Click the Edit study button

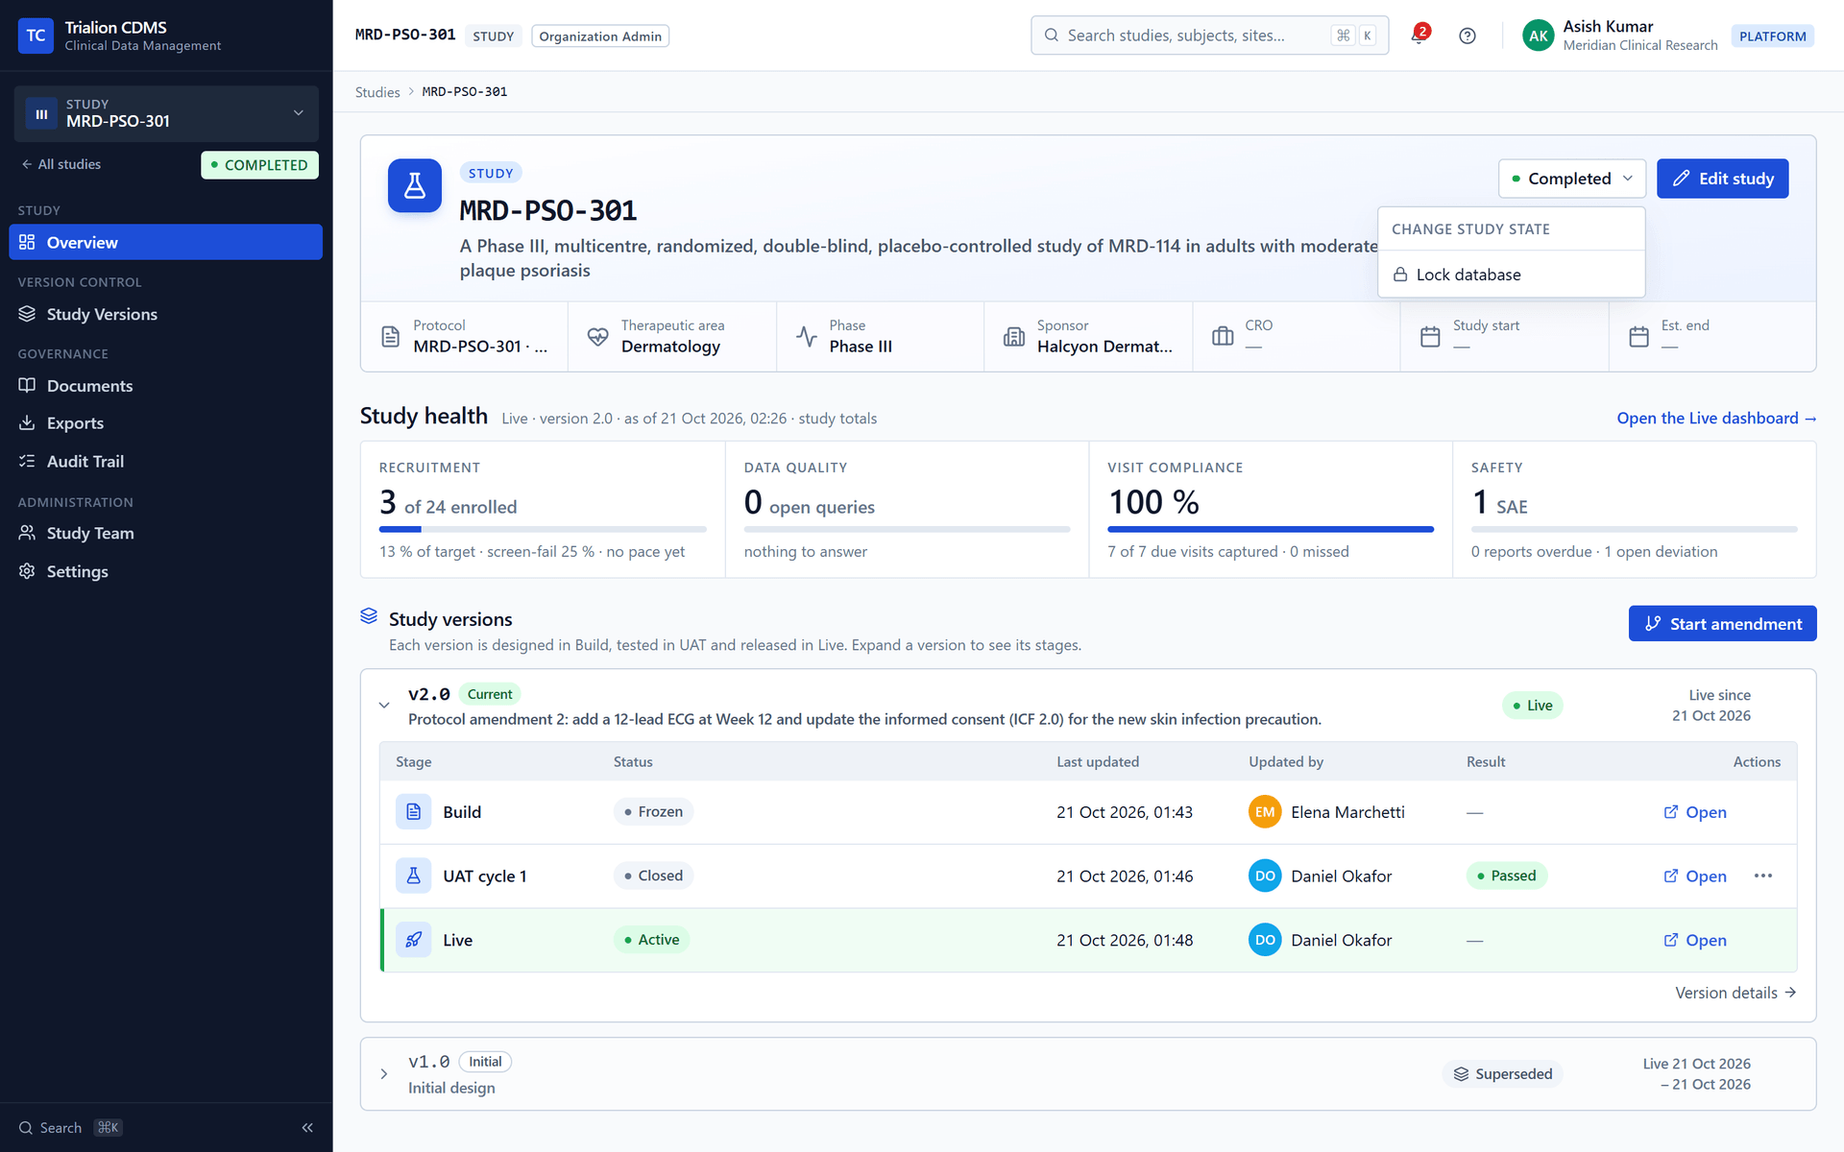(x=1722, y=179)
